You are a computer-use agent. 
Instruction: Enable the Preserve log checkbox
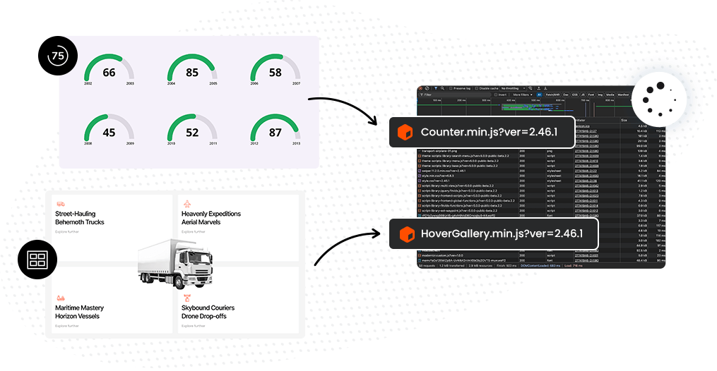click(x=451, y=88)
